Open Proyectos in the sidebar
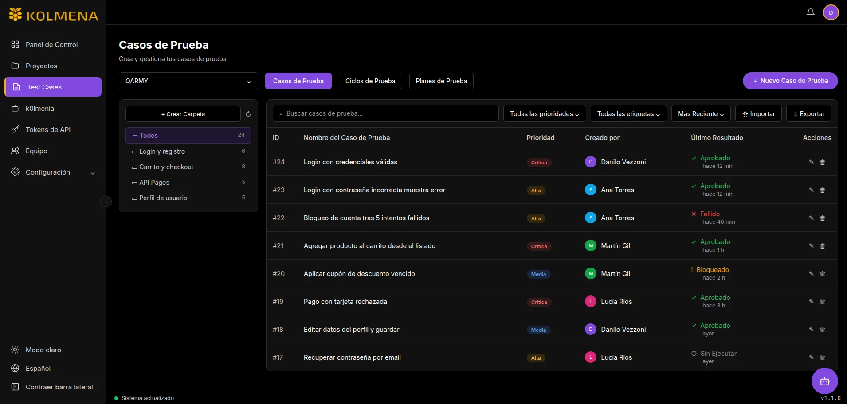Viewport: 847px width, 404px height. point(53,66)
